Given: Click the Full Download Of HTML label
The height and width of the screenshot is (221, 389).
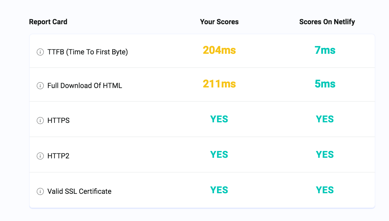Looking at the screenshot, I should (x=85, y=86).
